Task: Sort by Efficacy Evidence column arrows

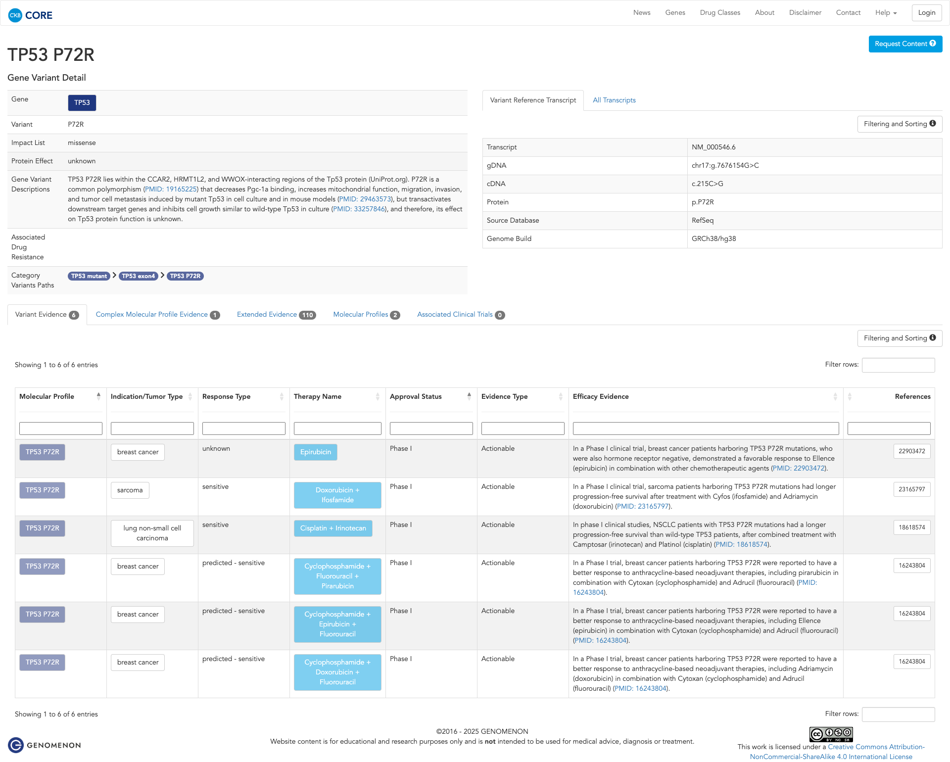Action: pyautogui.click(x=835, y=396)
